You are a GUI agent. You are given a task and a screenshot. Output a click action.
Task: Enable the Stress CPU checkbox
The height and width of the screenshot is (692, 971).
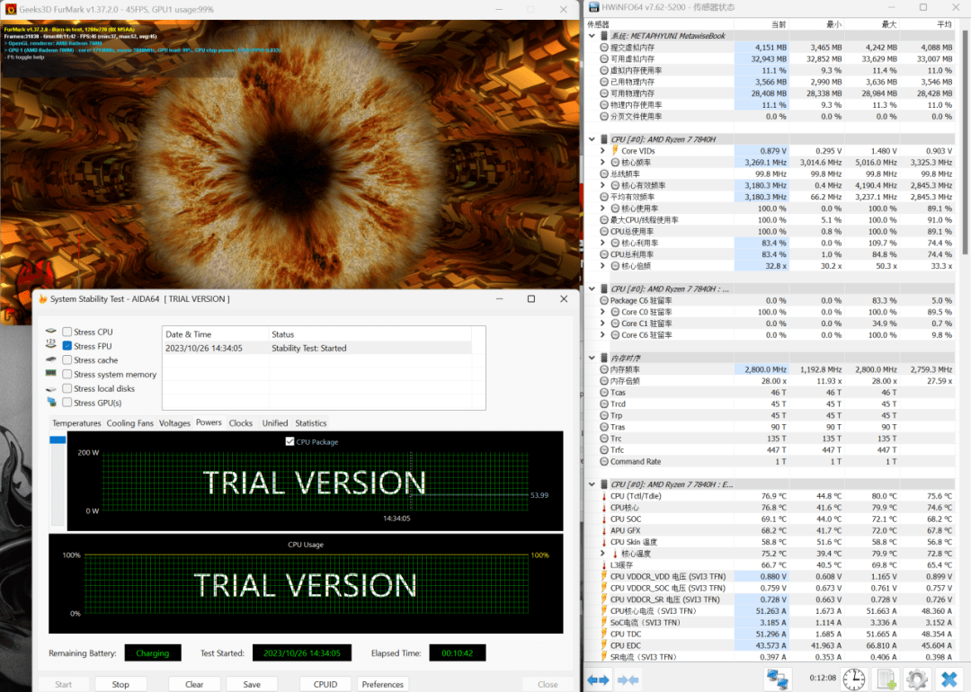tap(67, 332)
